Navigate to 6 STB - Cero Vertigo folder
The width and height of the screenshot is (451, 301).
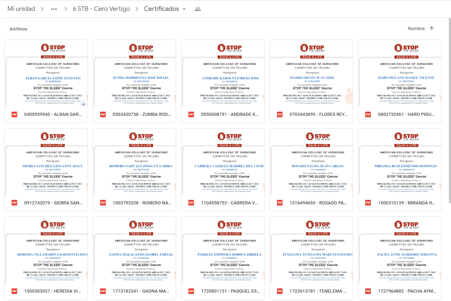(x=101, y=9)
